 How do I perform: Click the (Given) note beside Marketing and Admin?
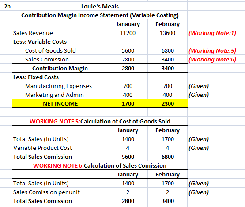[199, 95]
